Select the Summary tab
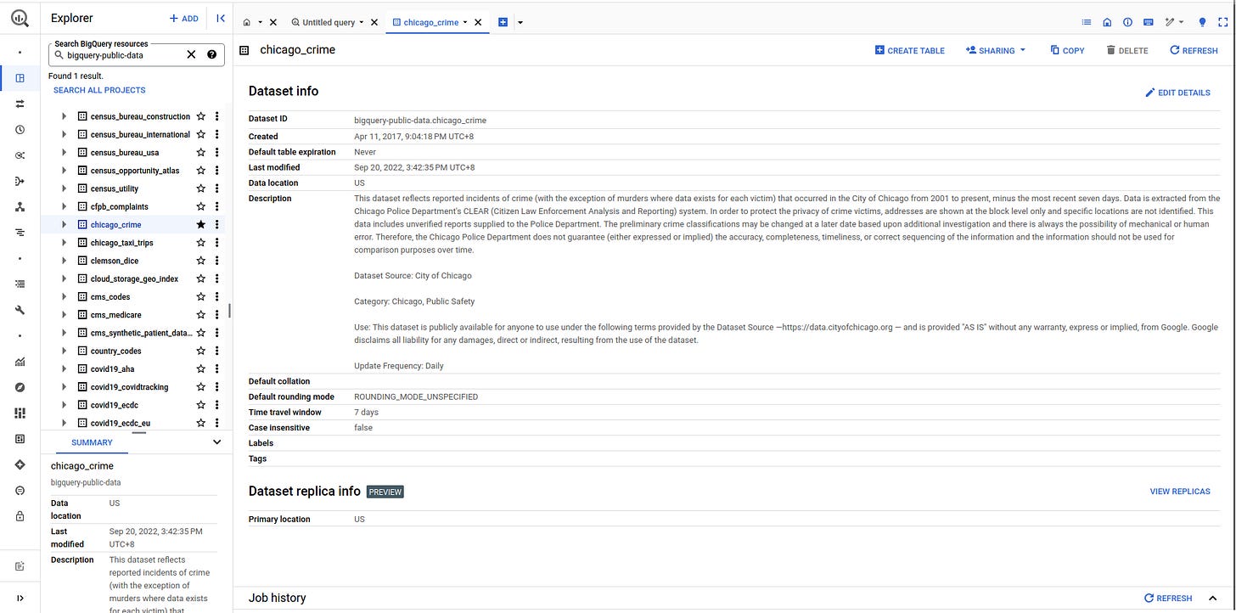The image size is (1236, 613). coord(92,442)
